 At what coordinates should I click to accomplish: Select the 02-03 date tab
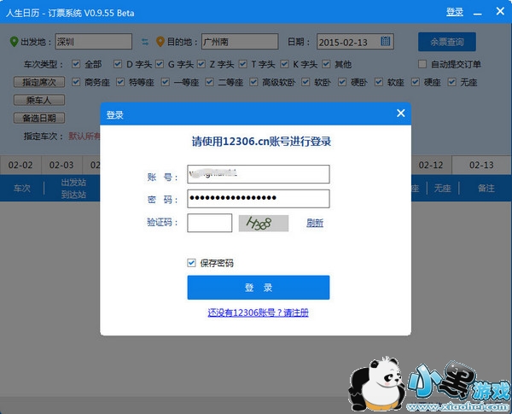click(x=61, y=165)
